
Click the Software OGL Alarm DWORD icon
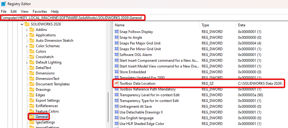click(117, 54)
